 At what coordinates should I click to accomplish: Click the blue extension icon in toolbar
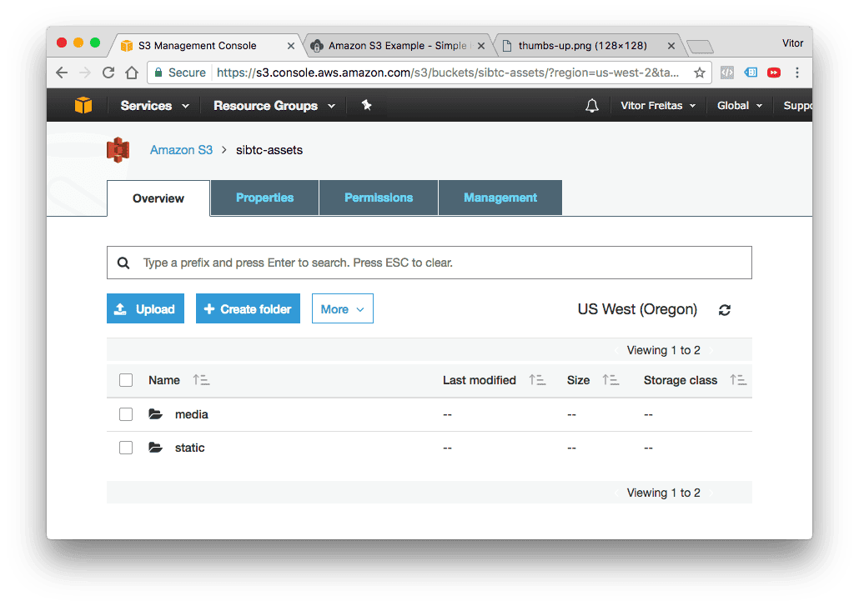[751, 73]
